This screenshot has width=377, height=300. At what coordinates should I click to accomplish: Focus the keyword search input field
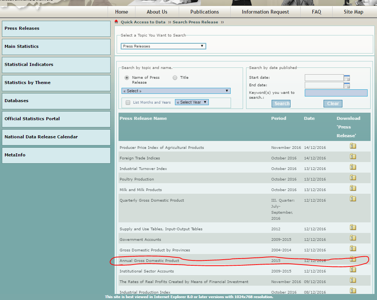click(x=336, y=93)
